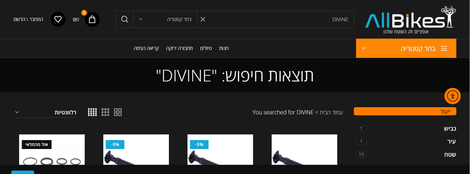Click עמוד הבית breadcrumb link
Image resolution: width=470 pixels, height=174 pixels.
click(331, 112)
